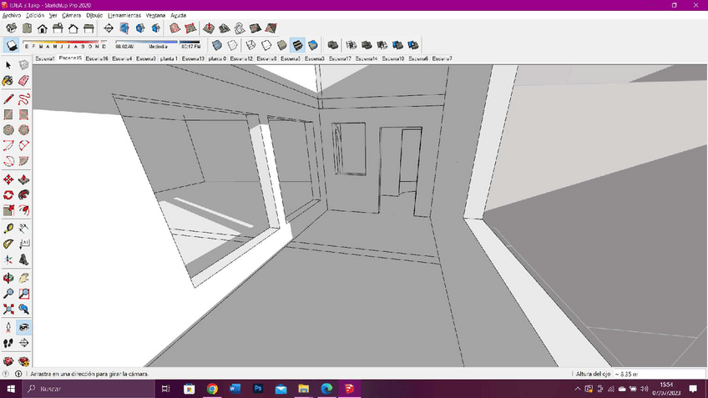Open the Ventana menu
This screenshot has height=398, width=708.
155,15
